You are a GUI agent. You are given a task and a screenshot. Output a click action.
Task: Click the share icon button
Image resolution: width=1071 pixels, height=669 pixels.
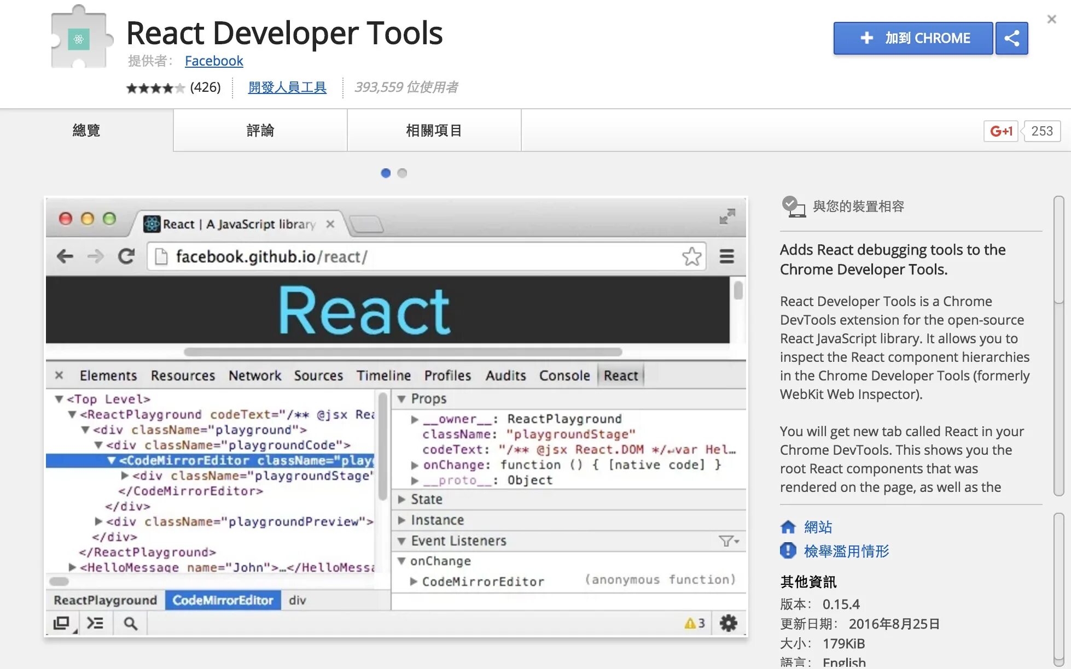tap(1011, 38)
